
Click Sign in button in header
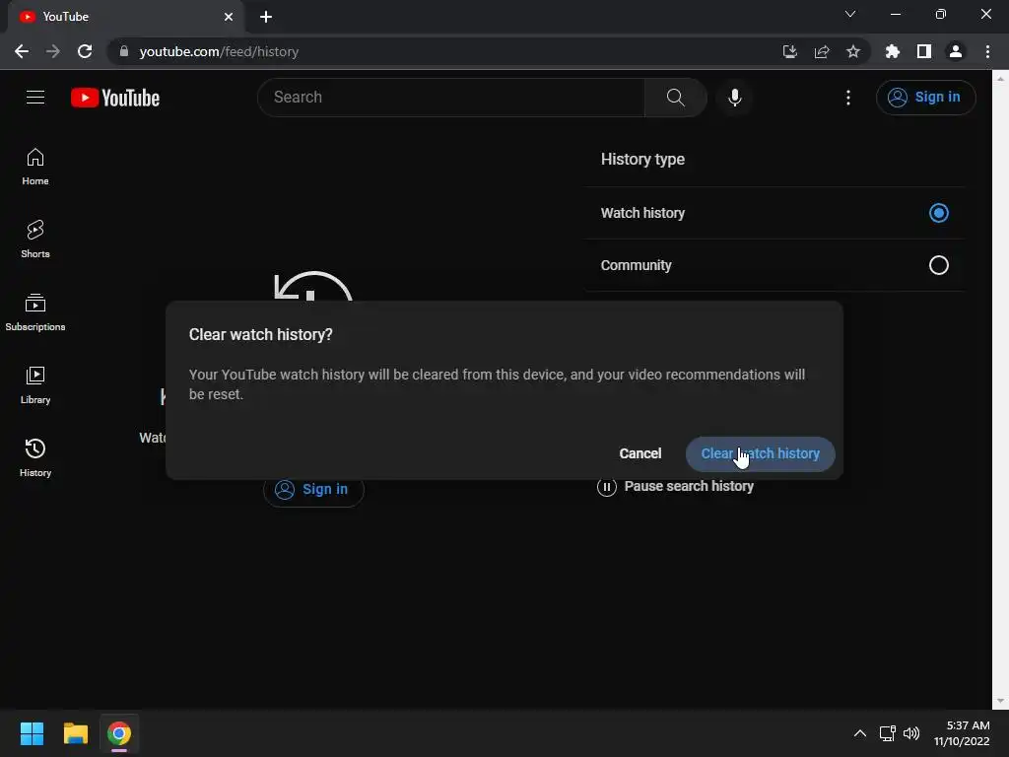925,98
